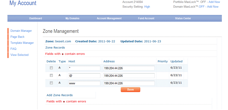Screen dimensions: 228x110
Task: Click the Host field containing www
Action: pyautogui.click(x=84, y=83)
